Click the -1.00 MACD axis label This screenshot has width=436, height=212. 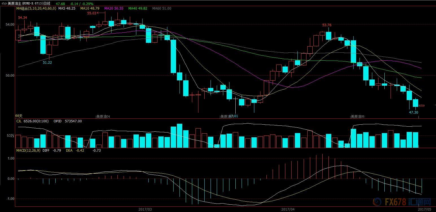pos(10,199)
